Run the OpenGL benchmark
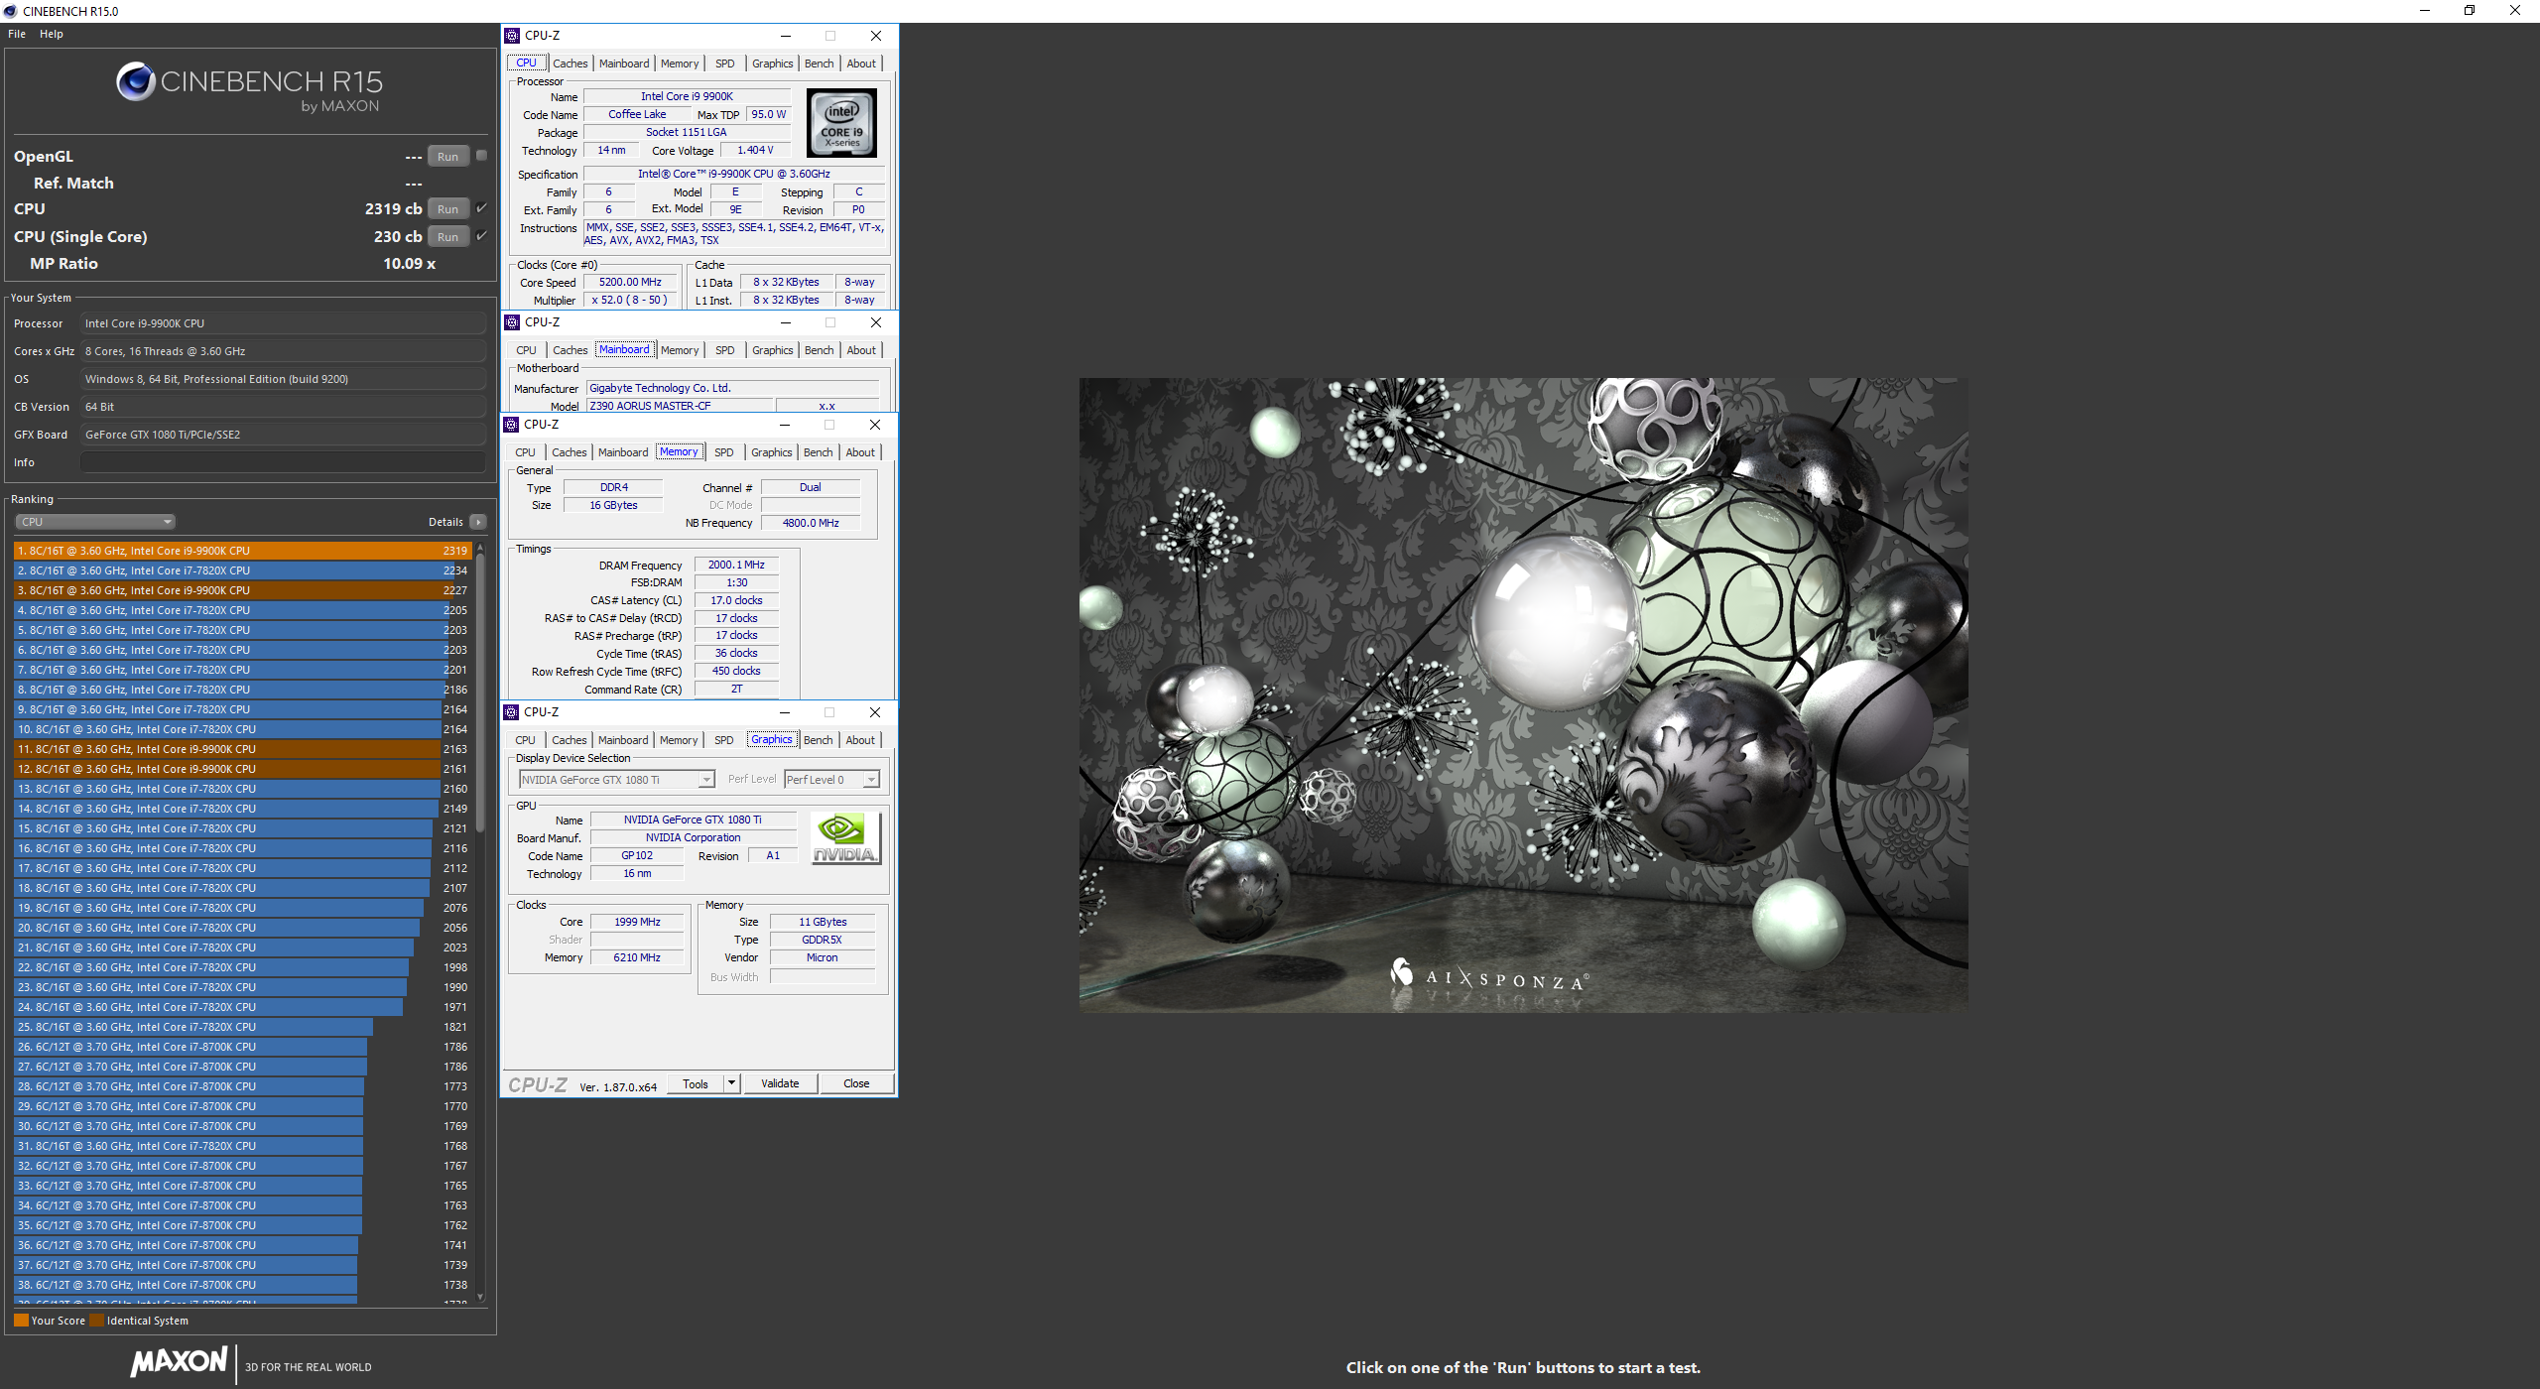This screenshot has height=1389, width=2540. click(447, 157)
